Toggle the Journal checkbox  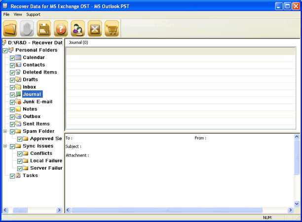coord(12,95)
